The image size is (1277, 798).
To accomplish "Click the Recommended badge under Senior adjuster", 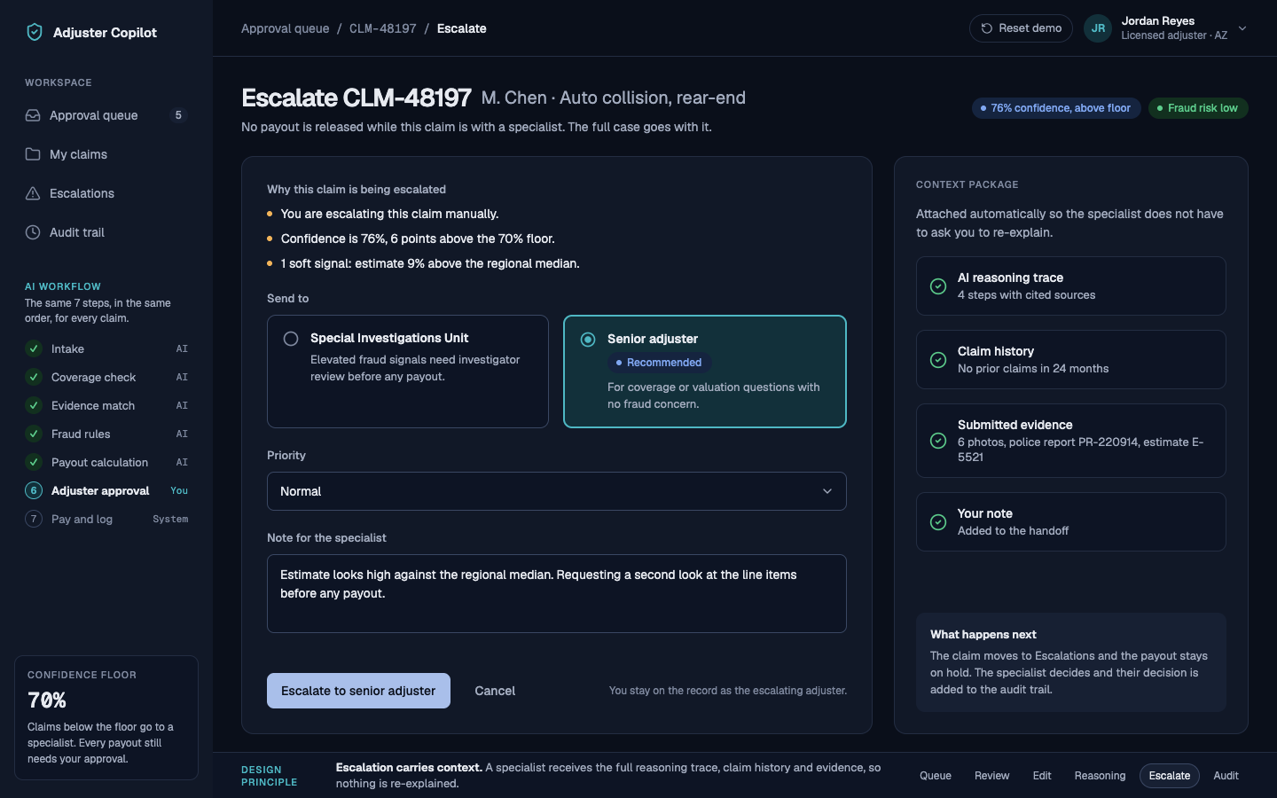I will click(x=659, y=363).
